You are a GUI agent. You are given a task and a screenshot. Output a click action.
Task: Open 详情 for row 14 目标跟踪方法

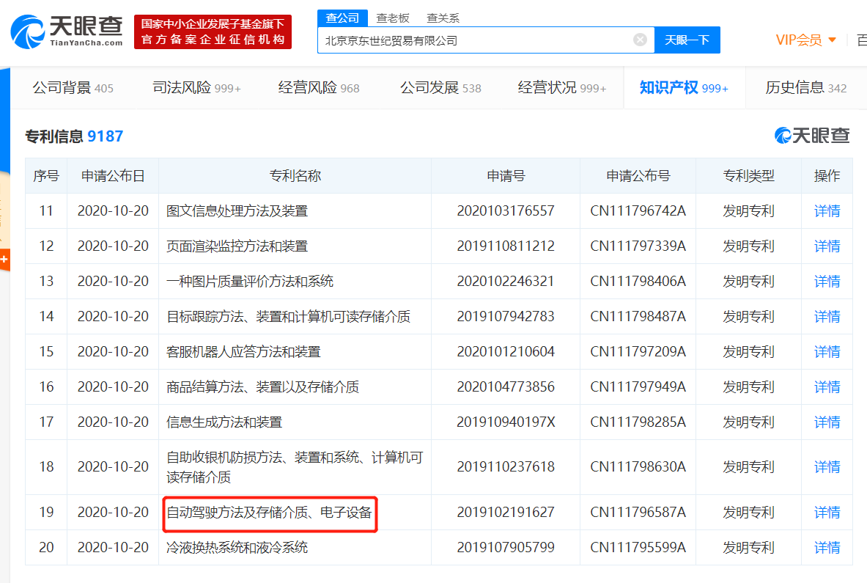(x=827, y=316)
